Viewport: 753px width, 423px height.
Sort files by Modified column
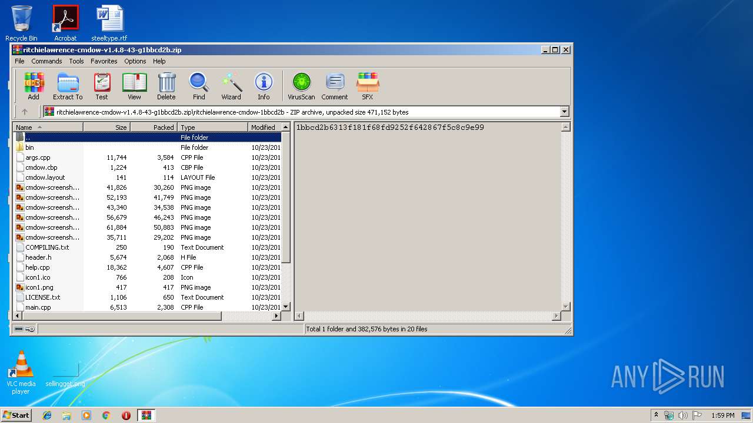pyautogui.click(x=265, y=127)
